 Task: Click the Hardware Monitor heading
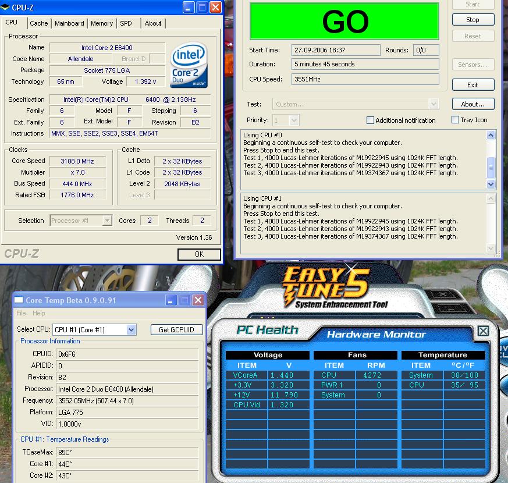(x=376, y=334)
